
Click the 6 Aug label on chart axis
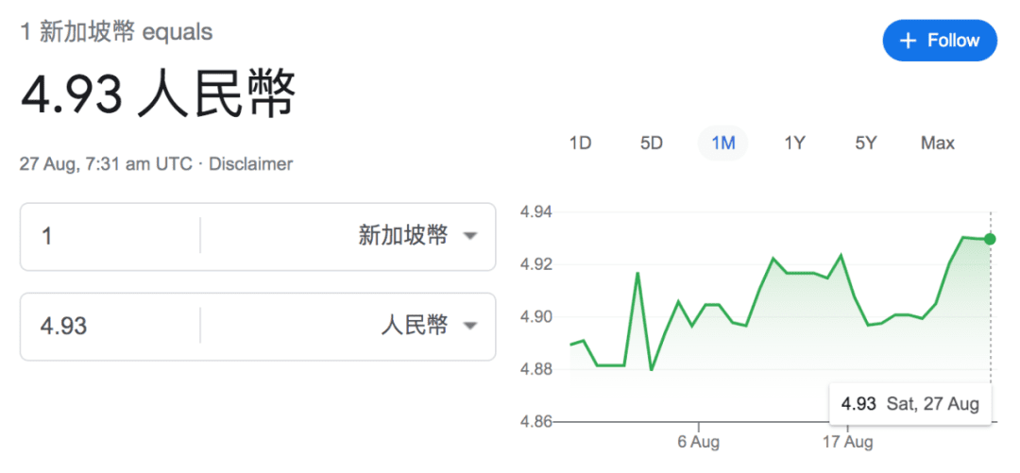(698, 442)
